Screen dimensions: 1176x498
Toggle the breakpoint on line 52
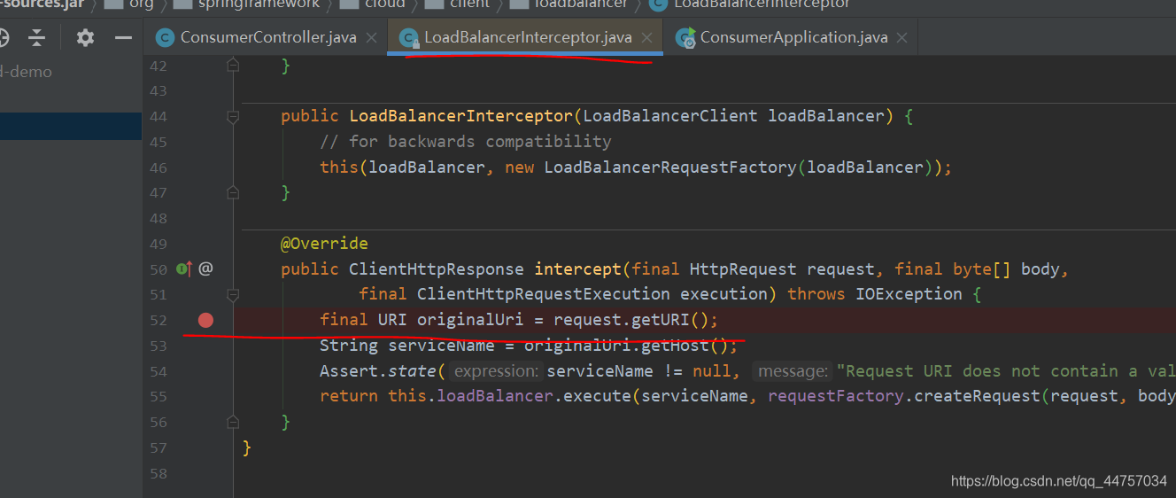coord(205,320)
